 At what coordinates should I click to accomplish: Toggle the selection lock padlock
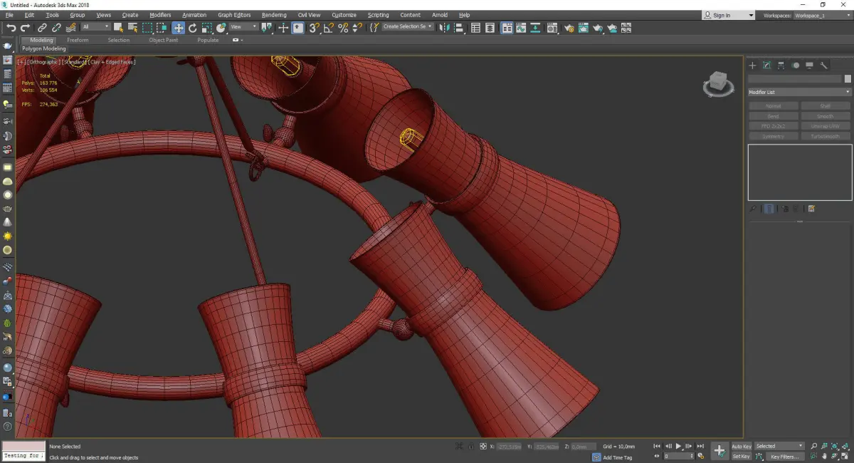pyautogui.click(x=470, y=447)
